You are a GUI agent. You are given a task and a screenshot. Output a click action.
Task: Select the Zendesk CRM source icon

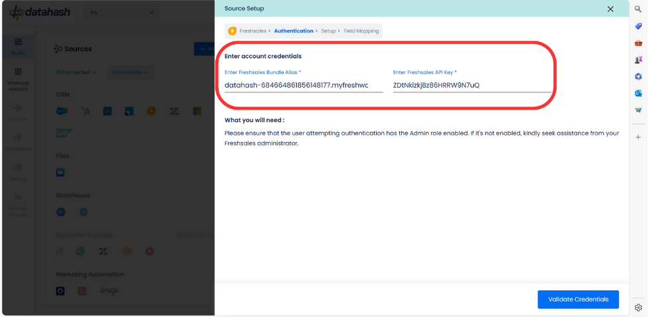click(174, 112)
